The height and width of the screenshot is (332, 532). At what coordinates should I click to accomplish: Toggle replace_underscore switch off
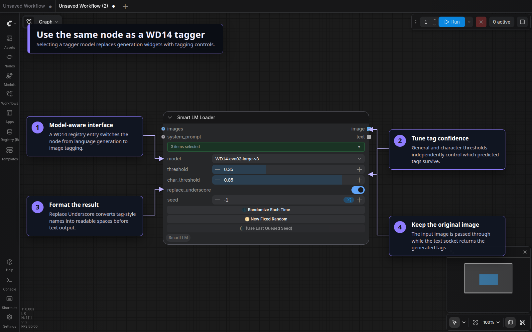[x=358, y=190]
